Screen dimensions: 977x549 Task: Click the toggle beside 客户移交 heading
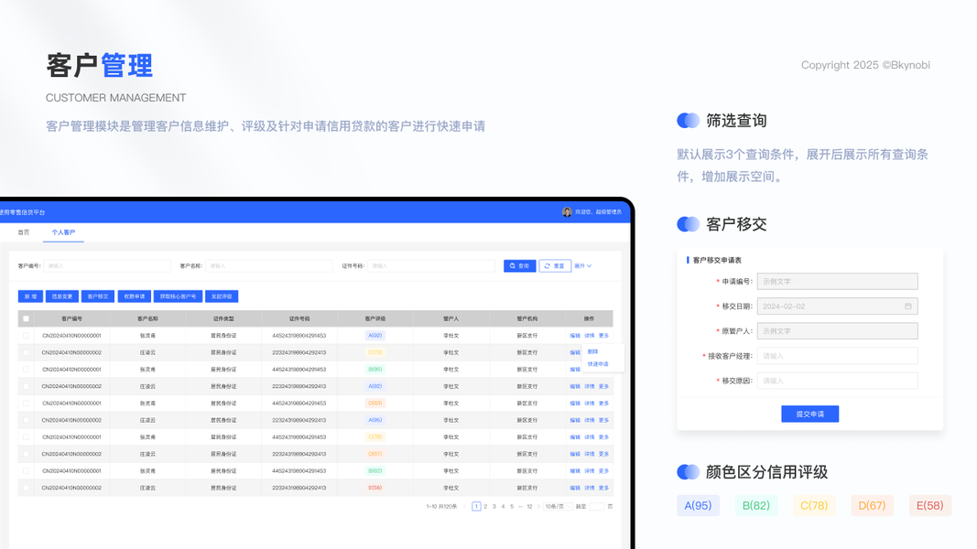click(689, 224)
